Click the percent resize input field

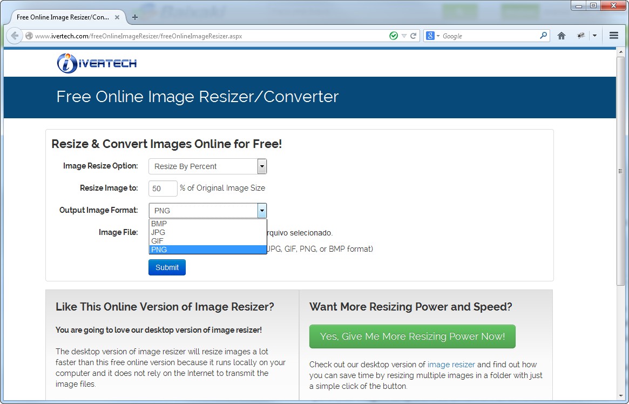click(163, 188)
